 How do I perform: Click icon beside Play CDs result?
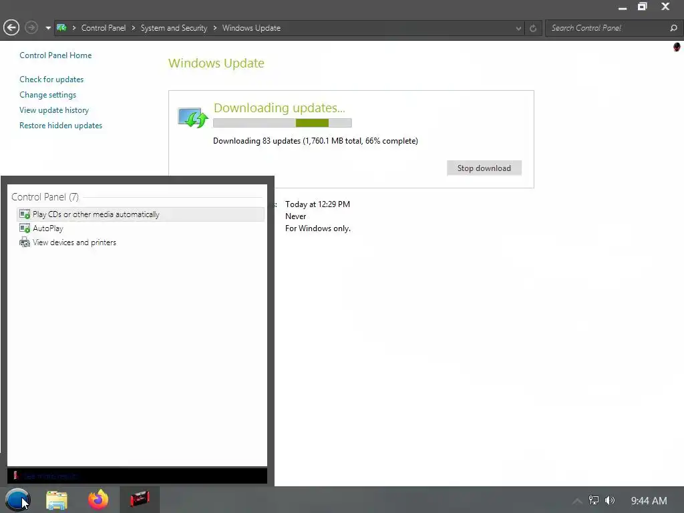click(x=25, y=214)
